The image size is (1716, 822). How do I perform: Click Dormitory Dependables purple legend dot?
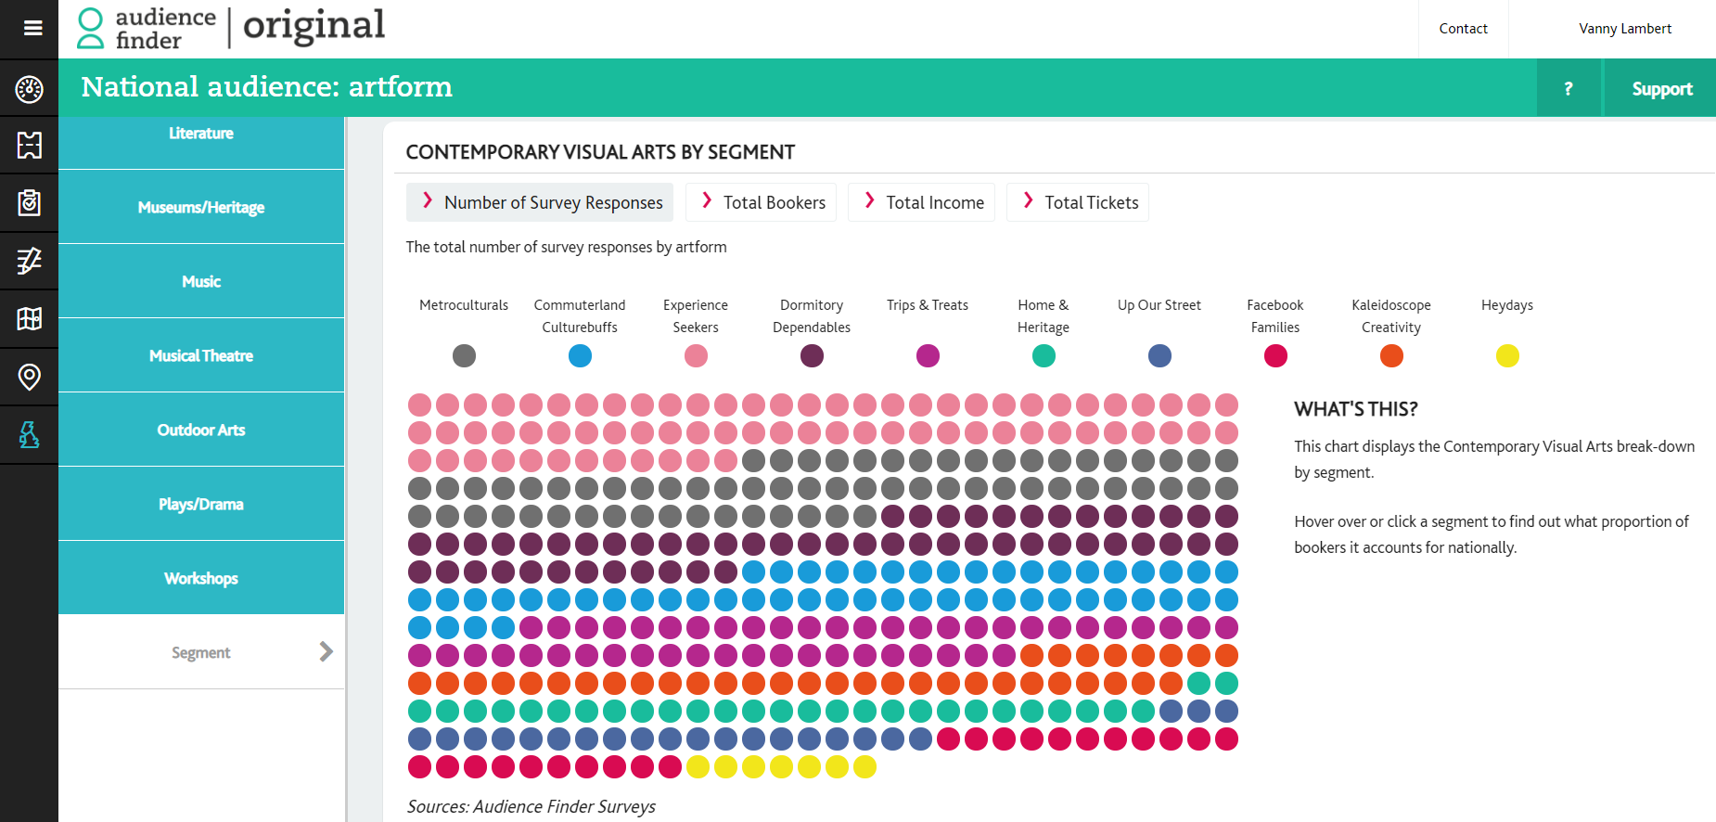click(812, 355)
